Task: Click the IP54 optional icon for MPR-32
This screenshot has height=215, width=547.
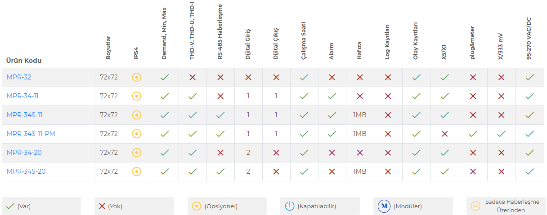Action: pos(137,77)
